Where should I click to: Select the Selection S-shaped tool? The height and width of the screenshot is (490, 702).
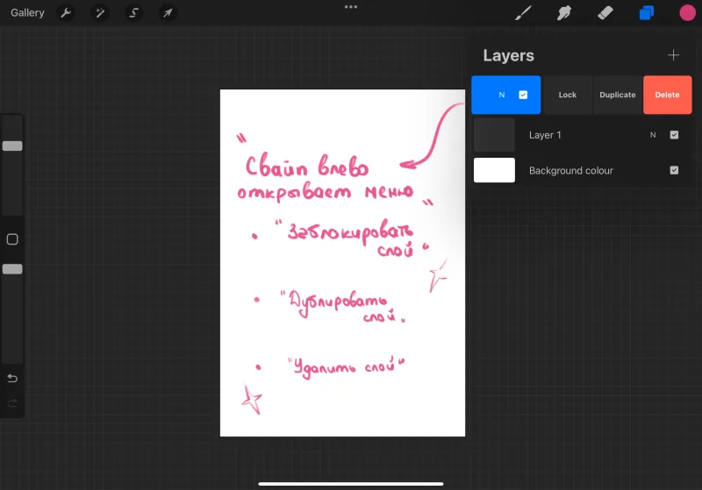(133, 12)
